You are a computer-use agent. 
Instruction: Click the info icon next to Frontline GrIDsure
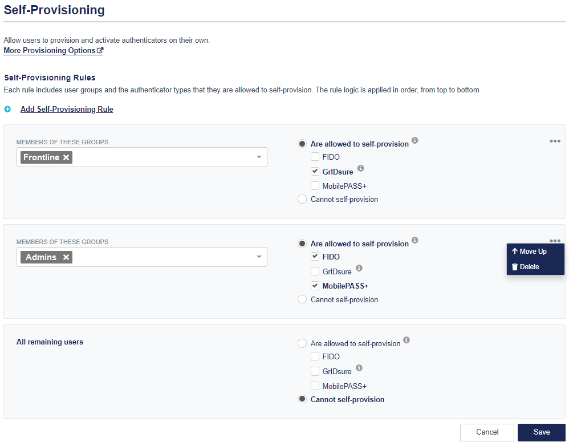click(x=360, y=169)
